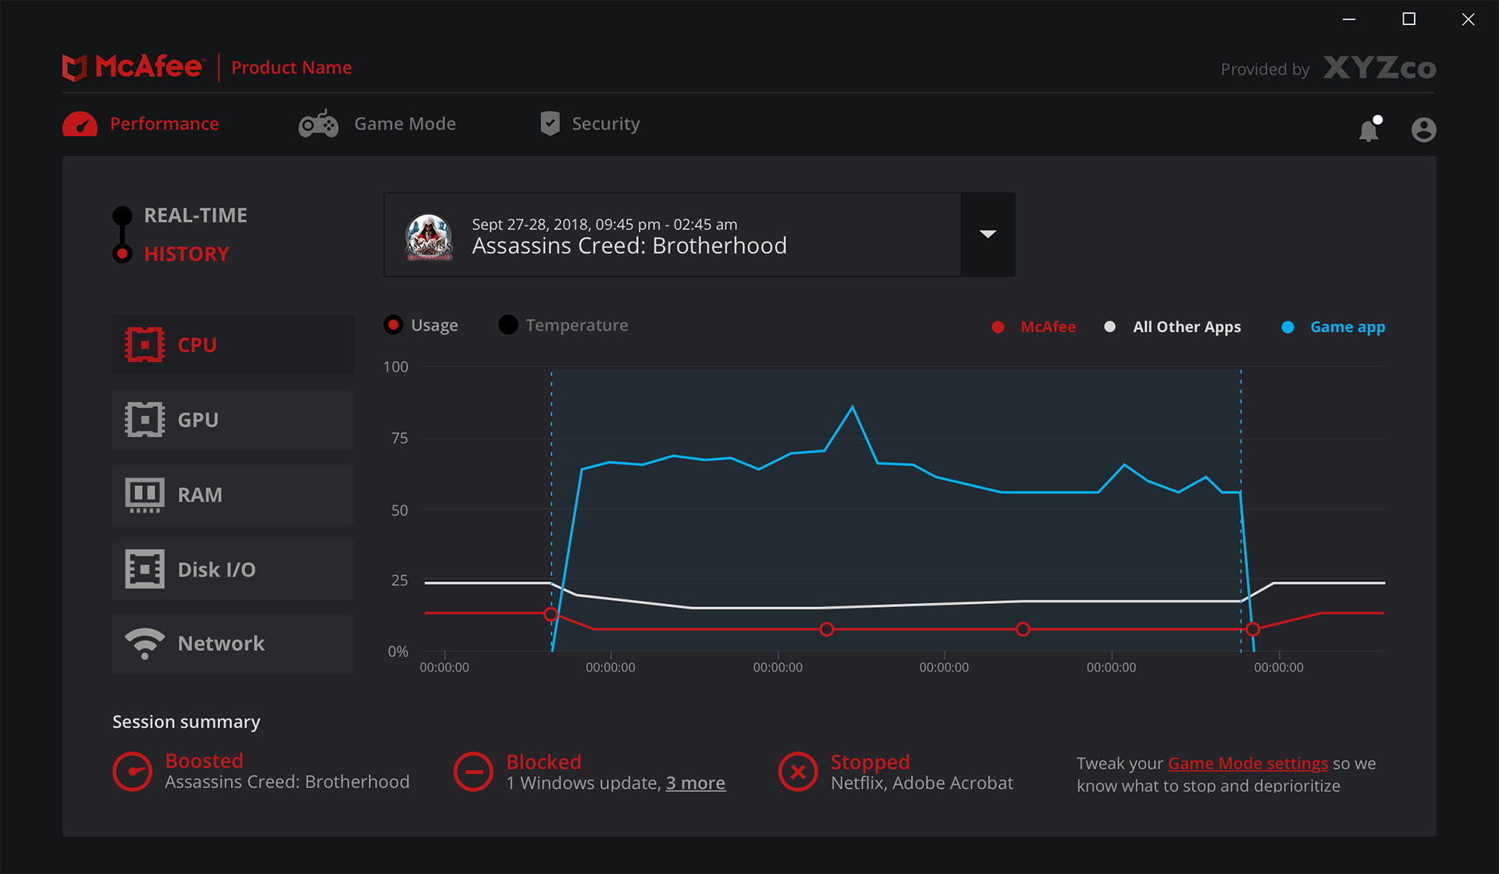Choose the Temperature radio option
The width and height of the screenshot is (1499, 874).
(x=508, y=325)
